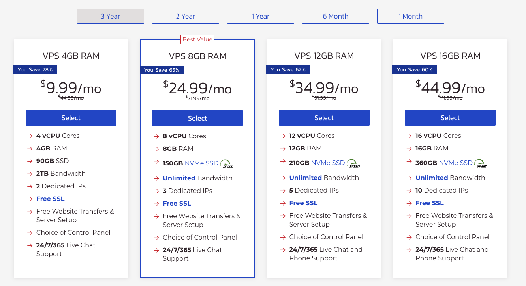Open the NVMe SSD link on 12GB plan
This screenshot has width=526, height=286.
point(329,162)
